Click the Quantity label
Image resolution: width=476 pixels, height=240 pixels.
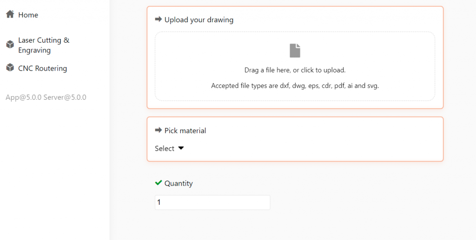click(x=178, y=183)
